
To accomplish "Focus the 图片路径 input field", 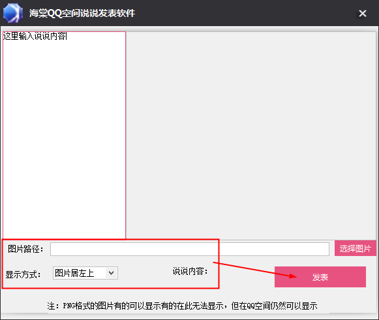I will (x=190, y=249).
